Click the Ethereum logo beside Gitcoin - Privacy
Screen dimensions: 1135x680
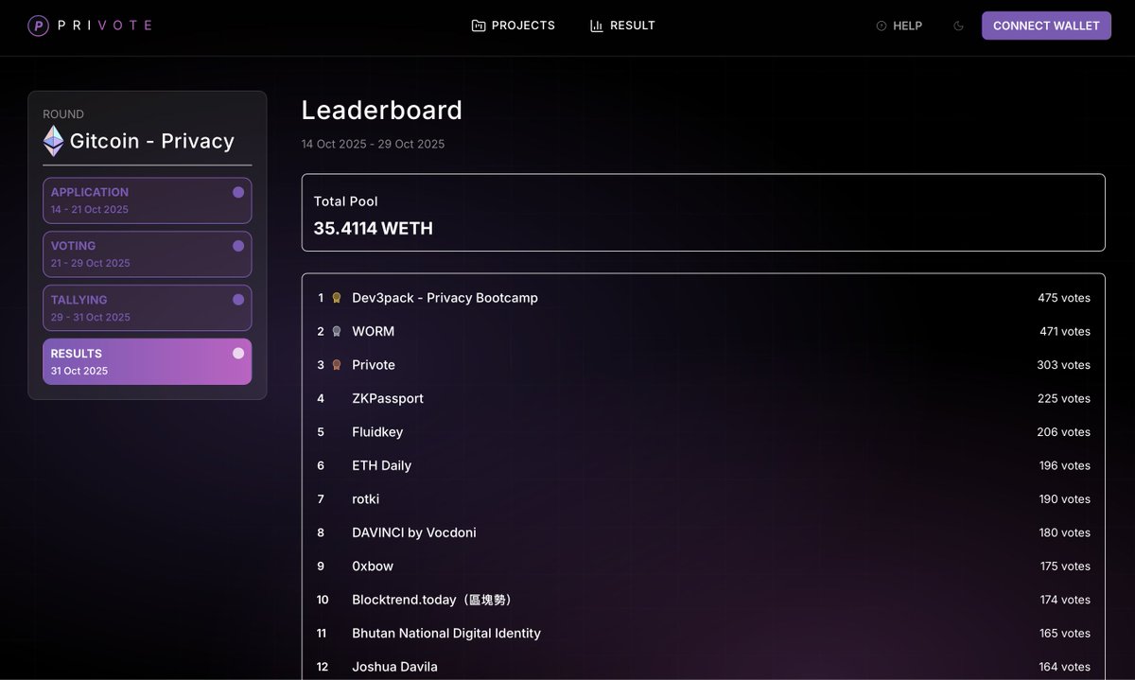[x=54, y=141]
